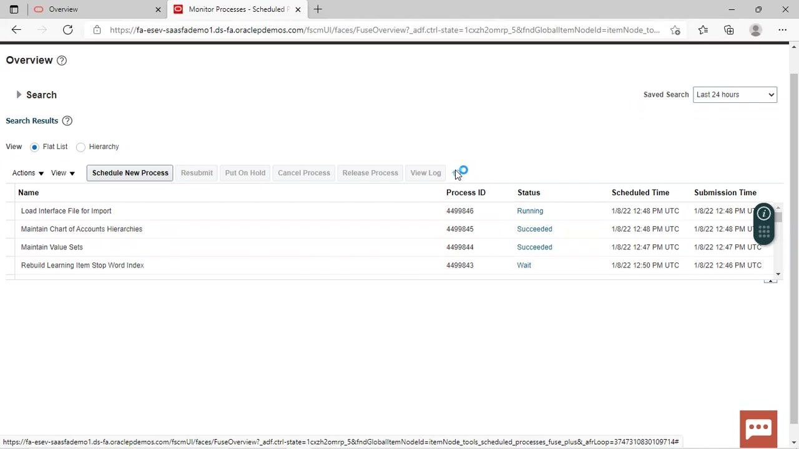Image resolution: width=799 pixels, height=449 pixels.
Task: Click the browser address bar URL
Action: 385,30
